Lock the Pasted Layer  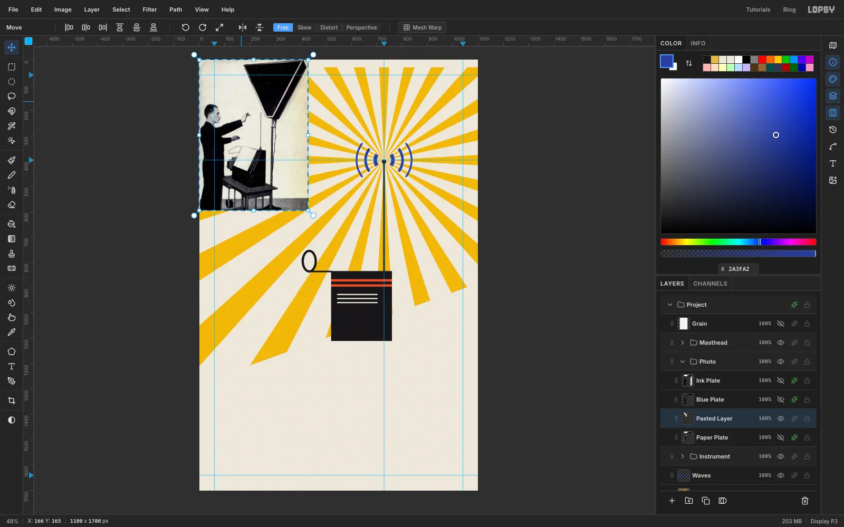click(807, 418)
